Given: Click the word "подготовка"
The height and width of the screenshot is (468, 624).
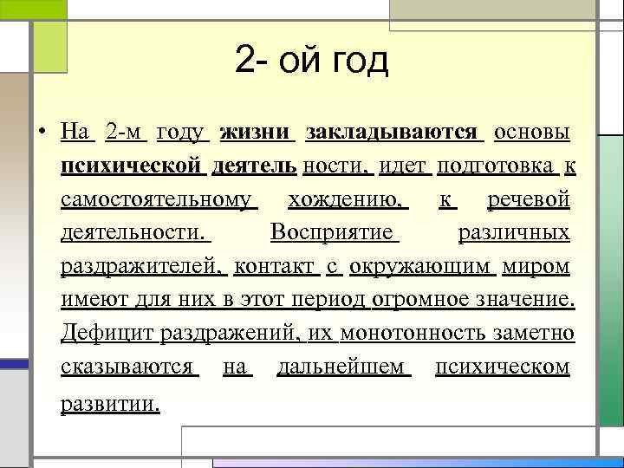Looking at the screenshot, I should tap(495, 166).
